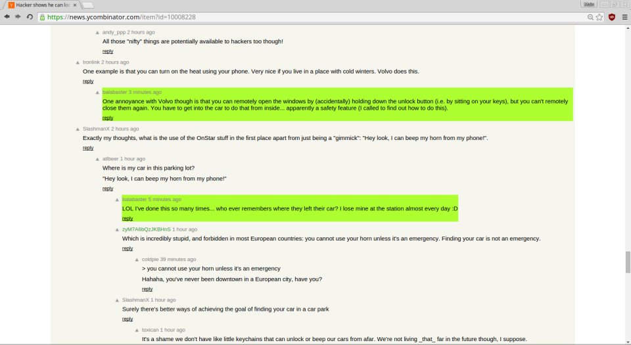
Task: Upvote Ironlink's comment
Action: coord(78,62)
